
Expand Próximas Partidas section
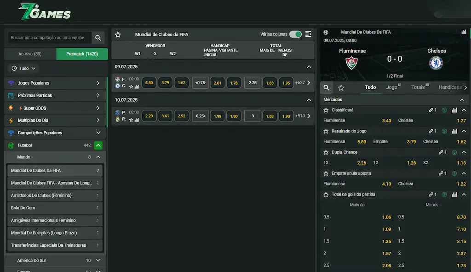point(56,96)
